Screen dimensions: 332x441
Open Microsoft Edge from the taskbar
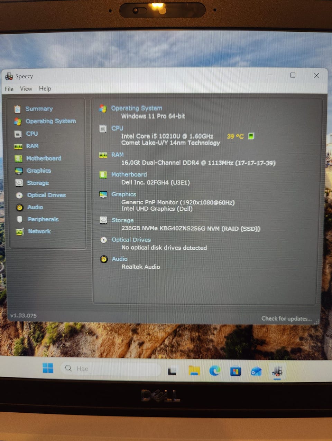(215, 371)
